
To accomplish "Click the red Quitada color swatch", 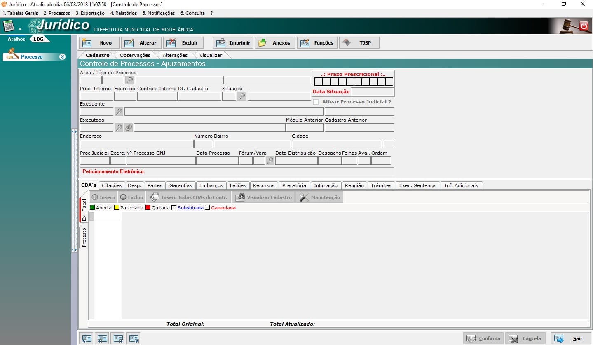I will click(x=148, y=208).
